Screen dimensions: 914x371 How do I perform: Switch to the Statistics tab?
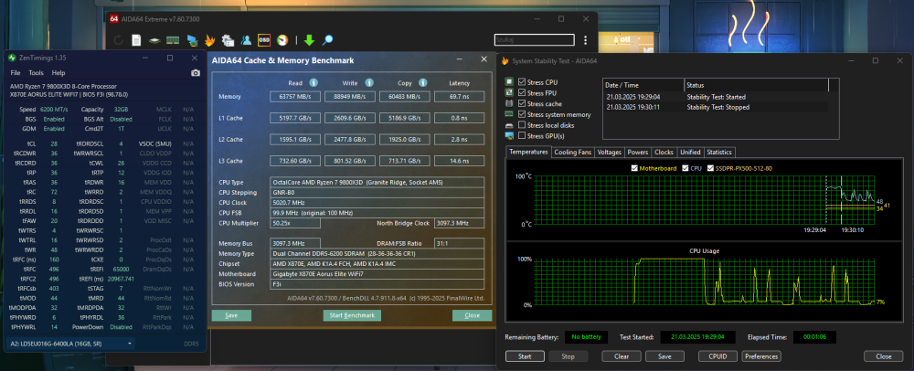719,153
